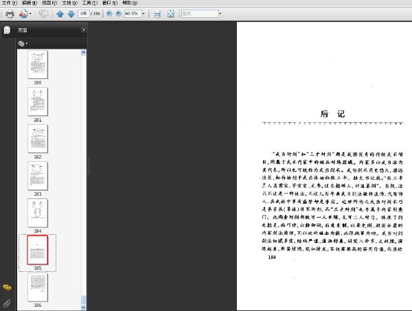Click the create PDF online icon
This screenshot has width=412, height=311.
23,14
